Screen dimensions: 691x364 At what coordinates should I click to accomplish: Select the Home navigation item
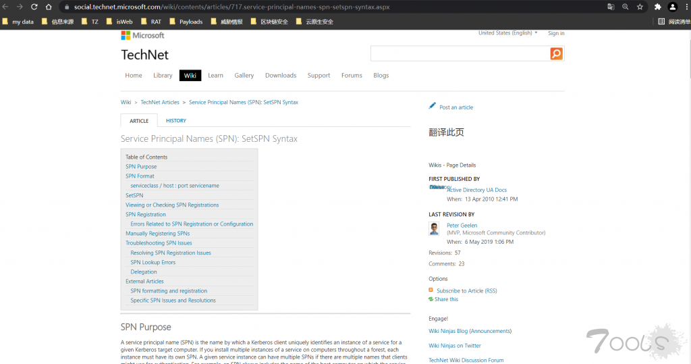134,76
